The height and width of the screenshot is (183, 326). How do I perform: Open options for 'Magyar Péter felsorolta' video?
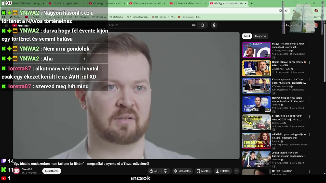pos(309,44)
